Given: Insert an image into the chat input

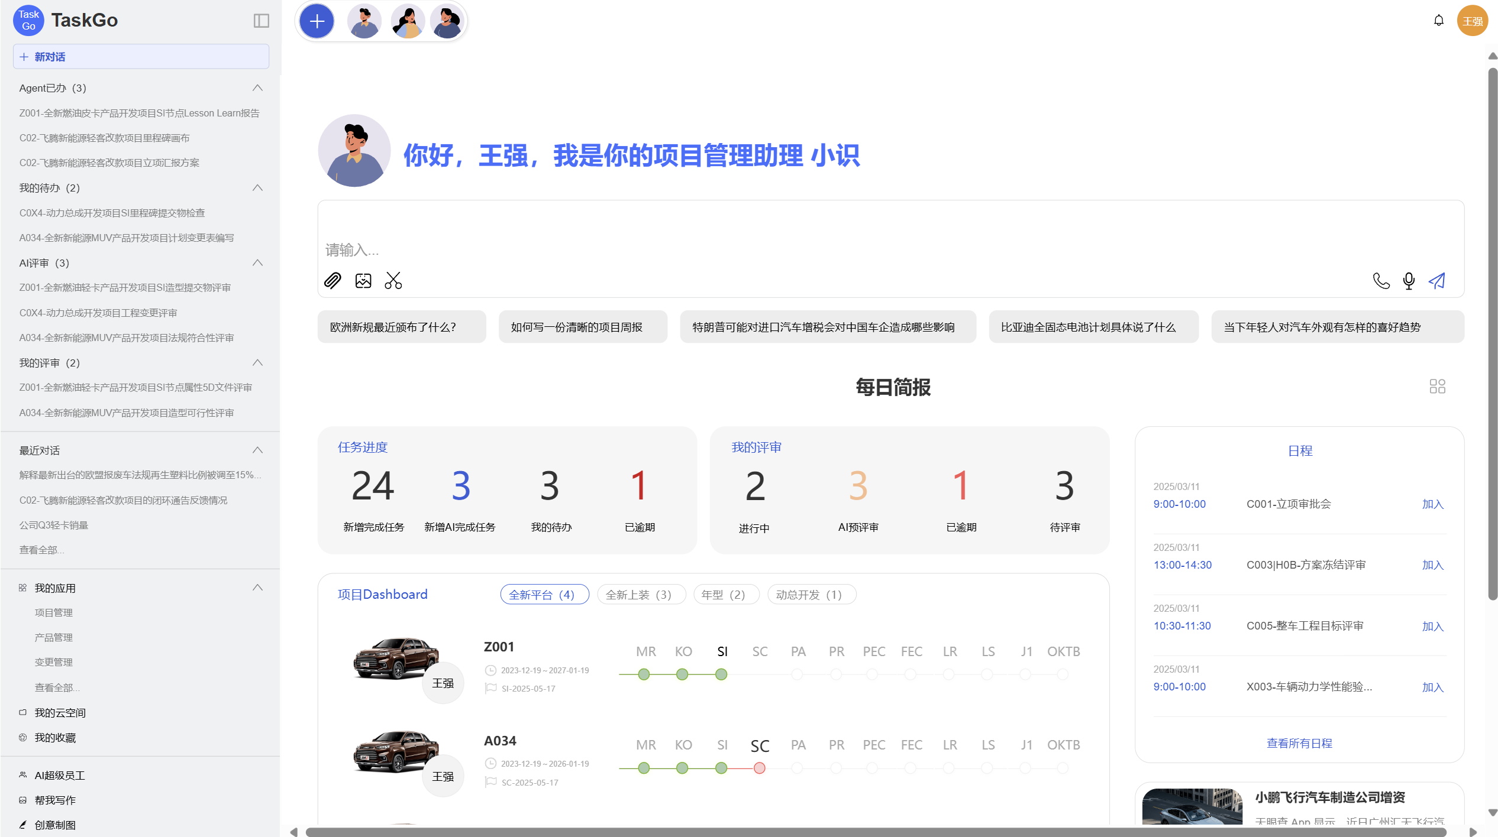Looking at the screenshot, I should pos(363,281).
